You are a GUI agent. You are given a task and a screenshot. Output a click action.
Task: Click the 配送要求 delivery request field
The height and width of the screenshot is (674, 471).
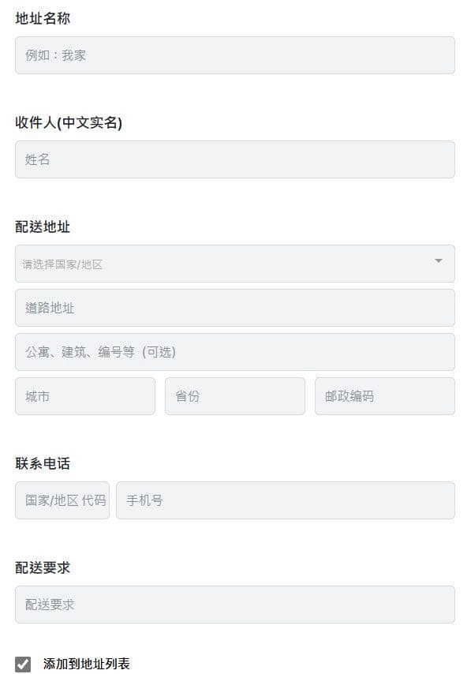pyautogui.click(x=234, y=605)
